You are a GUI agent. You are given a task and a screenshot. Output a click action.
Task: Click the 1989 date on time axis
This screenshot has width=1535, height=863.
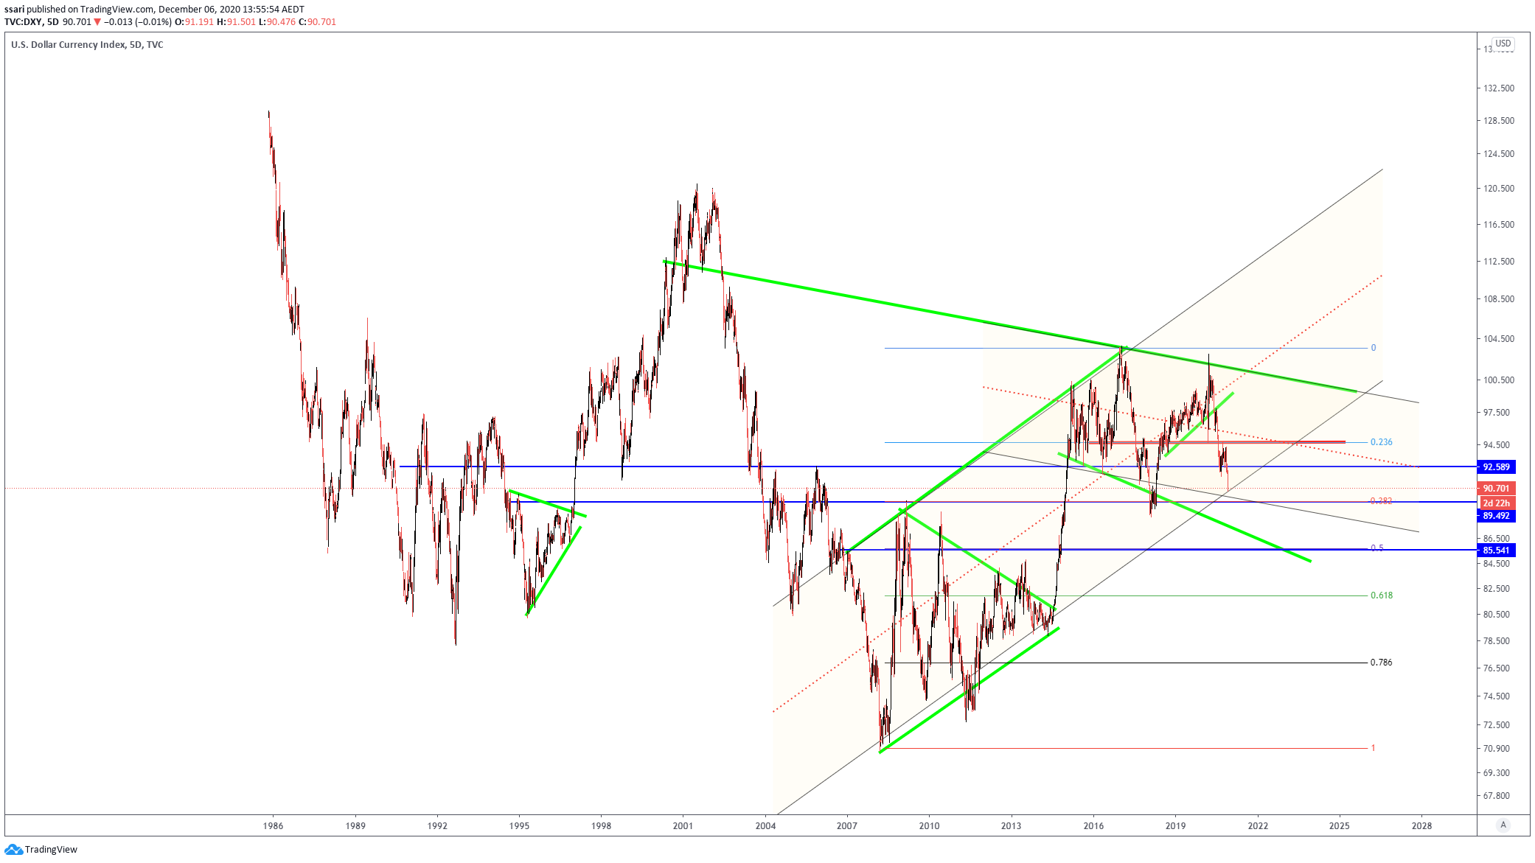(355, 826)
